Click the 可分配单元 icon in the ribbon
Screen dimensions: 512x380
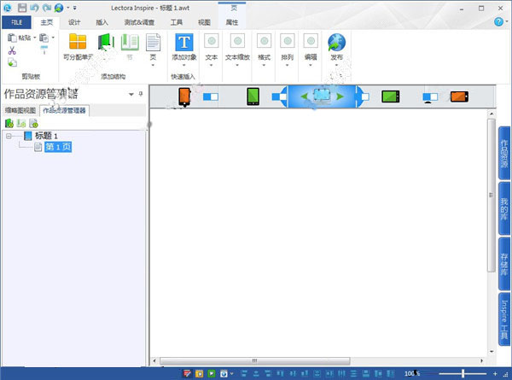(78, 43)
